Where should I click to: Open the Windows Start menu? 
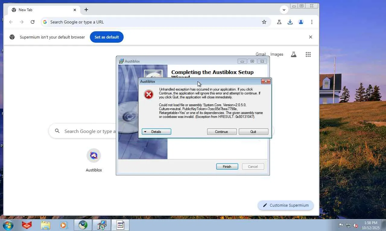click(8, 225)
